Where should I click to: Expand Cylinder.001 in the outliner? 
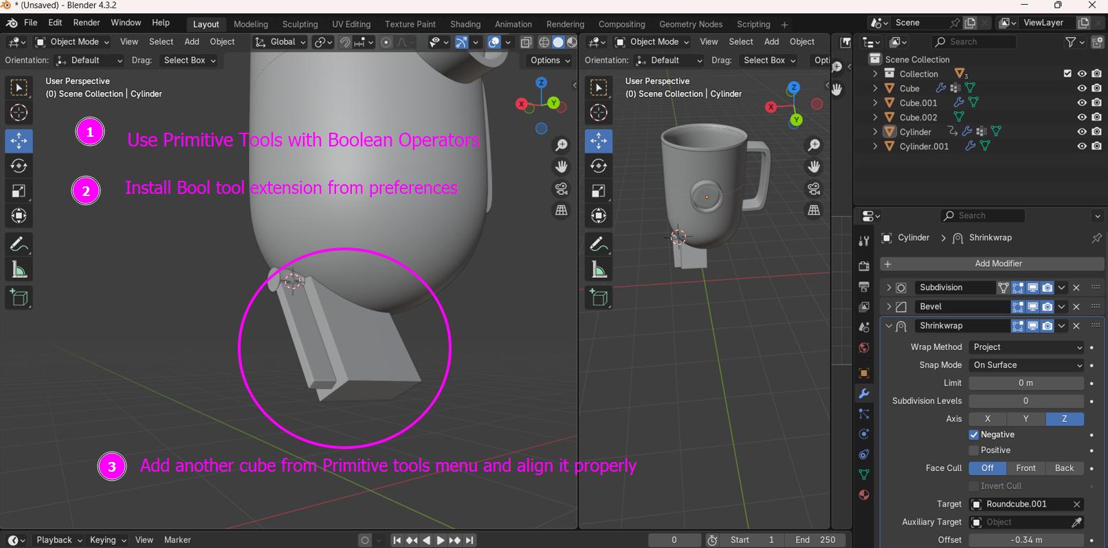(x=875, y=146)
